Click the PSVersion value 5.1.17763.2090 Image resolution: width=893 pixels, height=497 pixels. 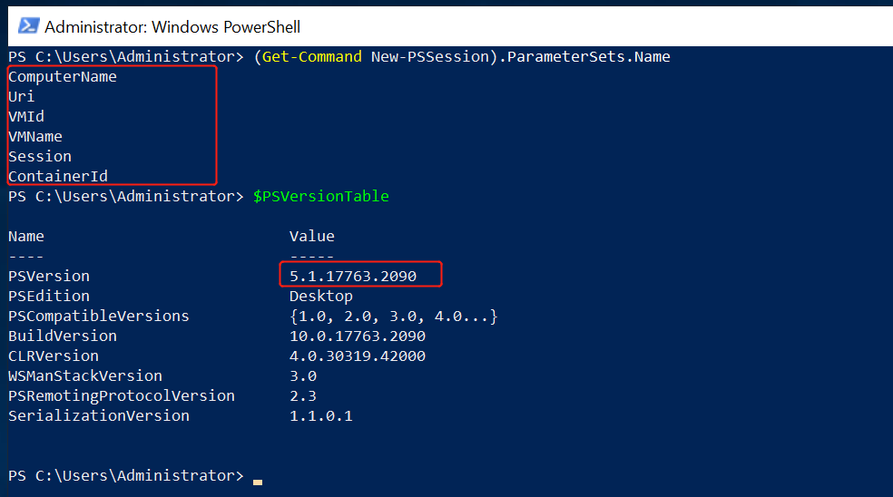point(353,276)
